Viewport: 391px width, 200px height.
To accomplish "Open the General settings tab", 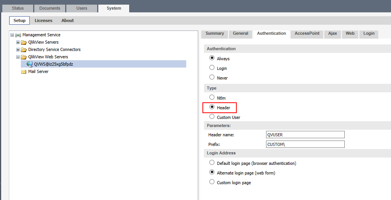I will (x=240, y=34).
